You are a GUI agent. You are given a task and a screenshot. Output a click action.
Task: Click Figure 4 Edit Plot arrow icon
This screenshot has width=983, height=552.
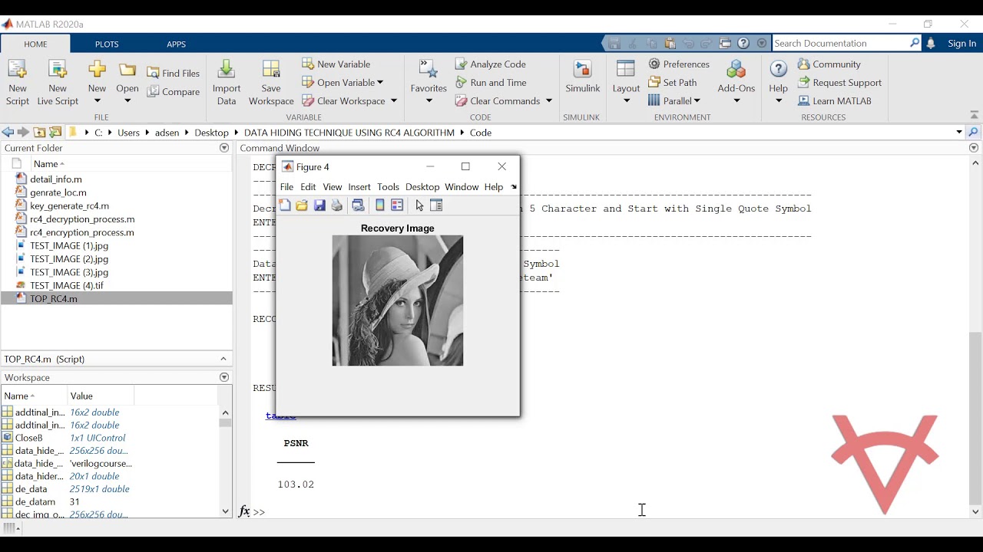click(x=419, y=205)
